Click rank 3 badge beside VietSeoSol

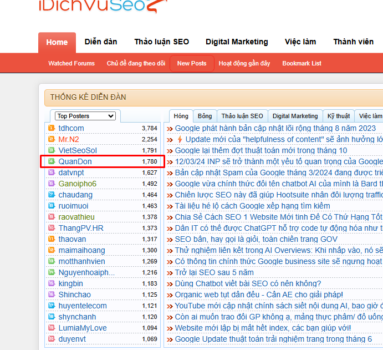point(52,150)
